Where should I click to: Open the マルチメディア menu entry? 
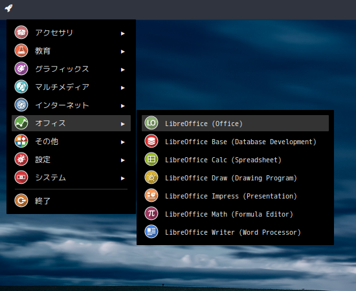click(x=71, y=87)
